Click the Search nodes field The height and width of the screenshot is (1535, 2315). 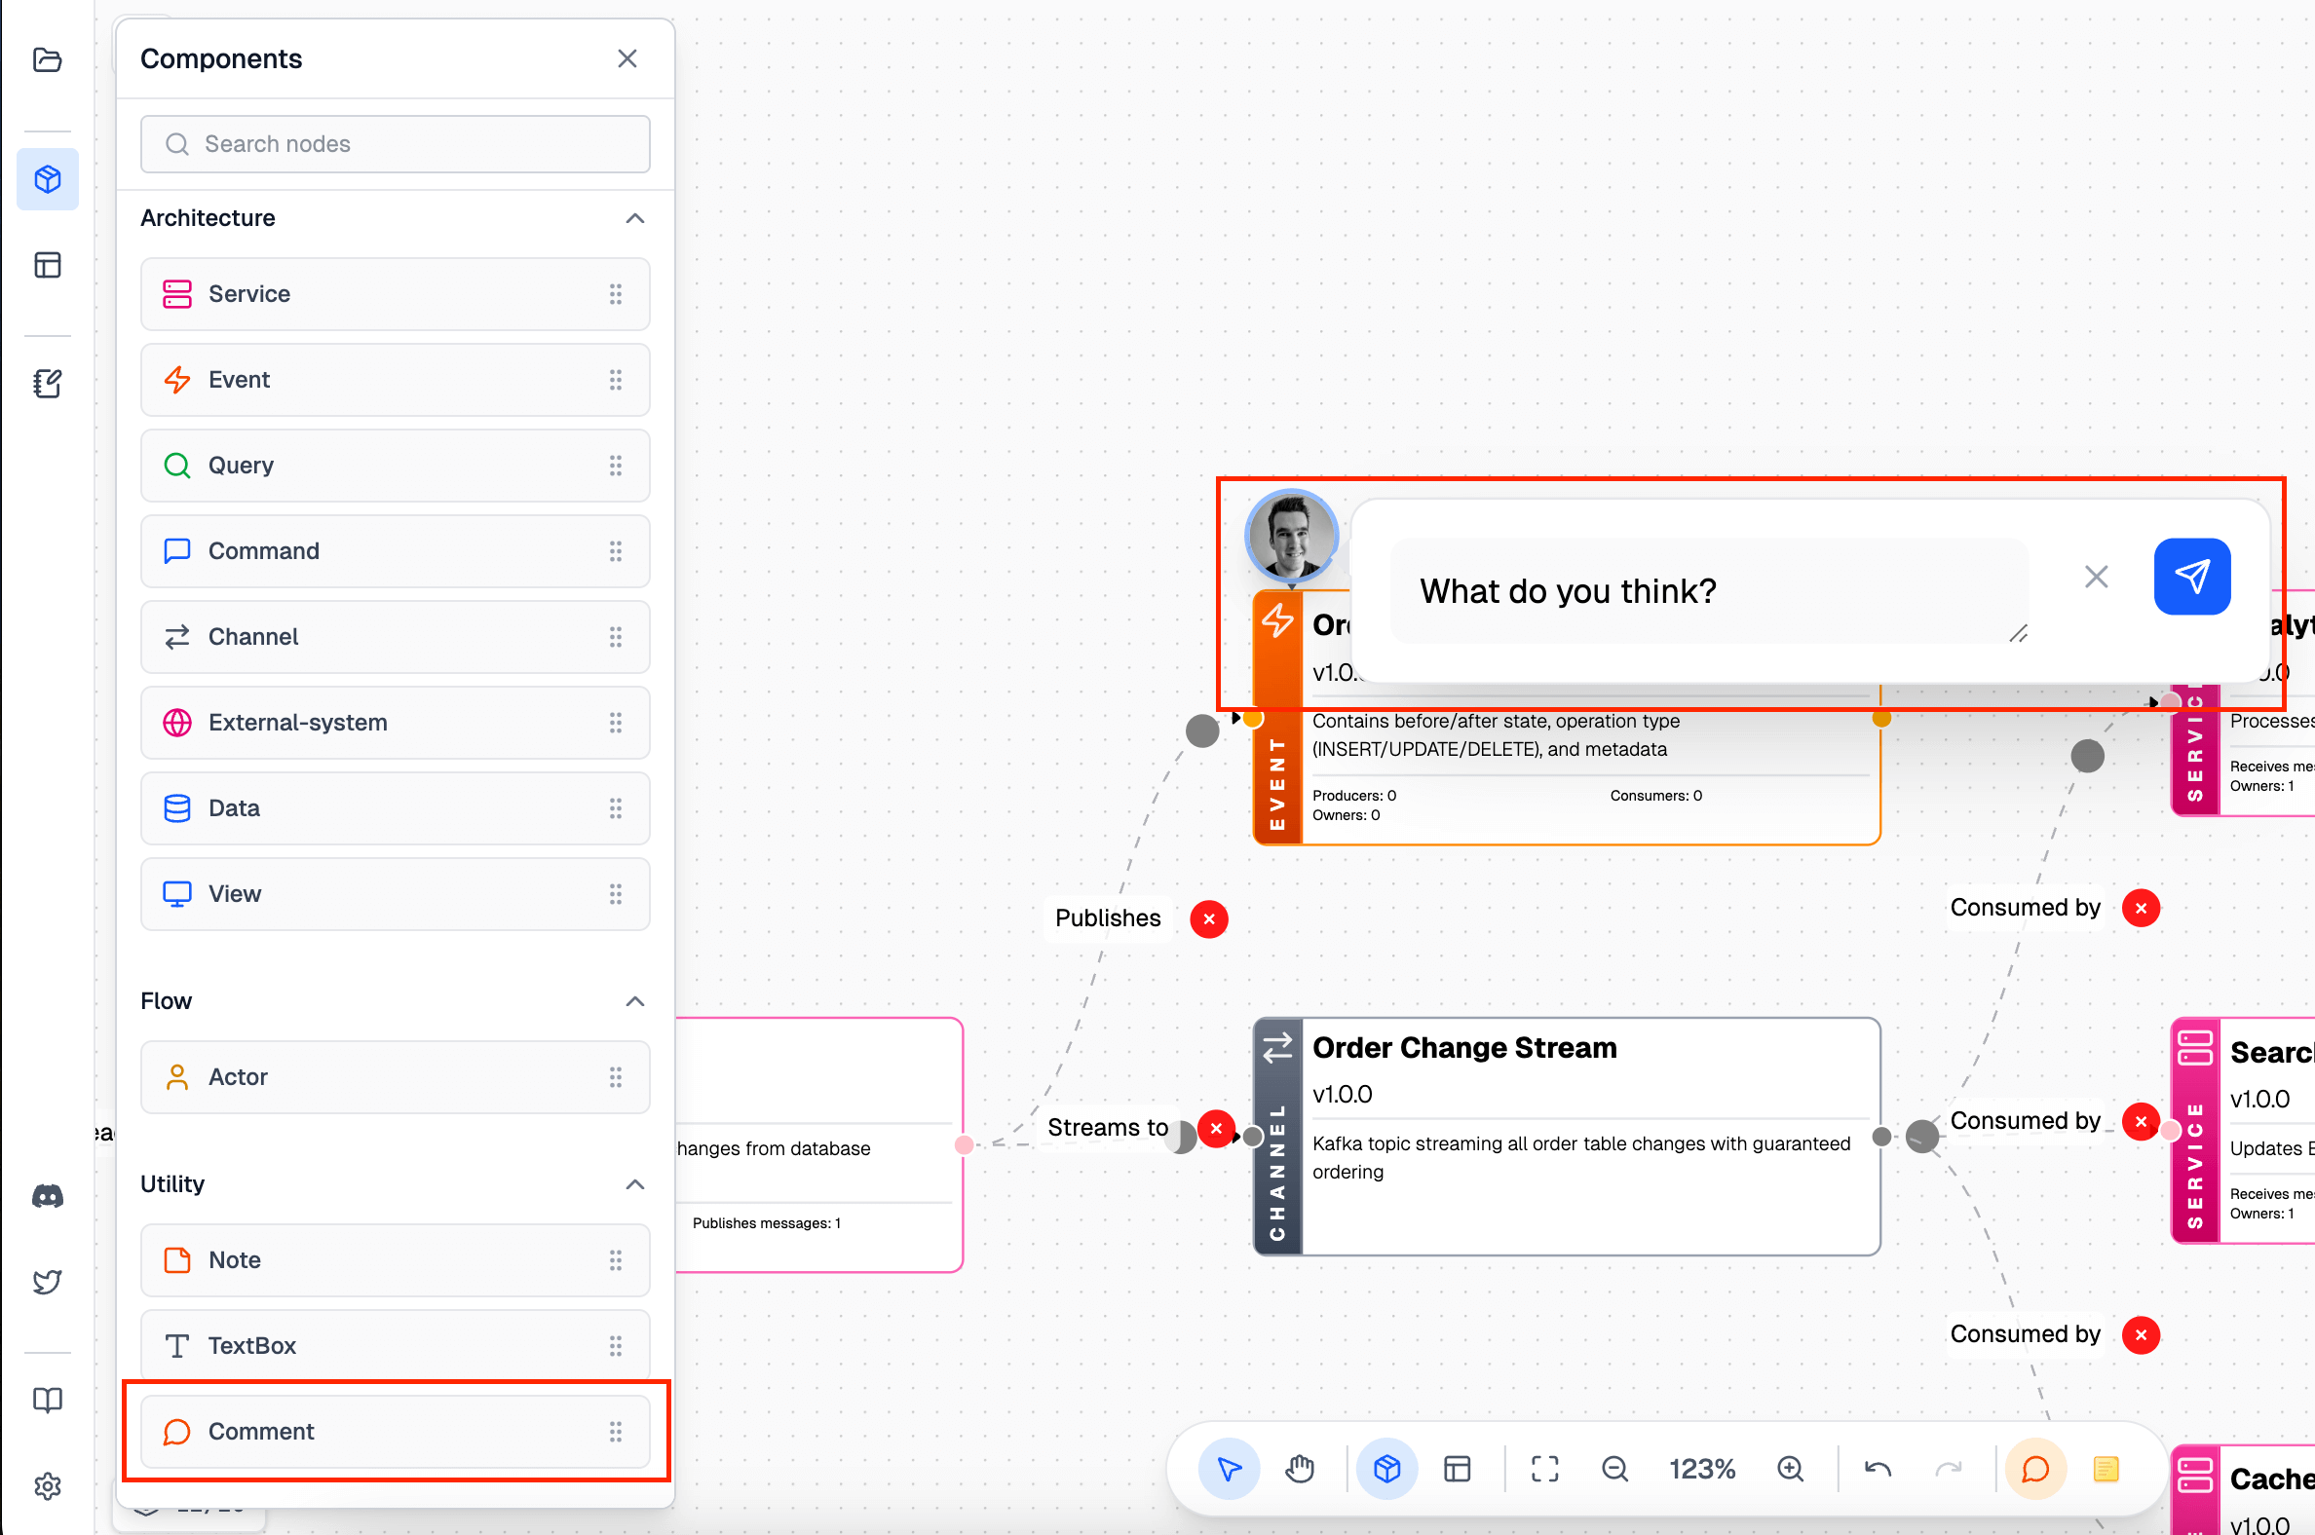click(395, 144)
